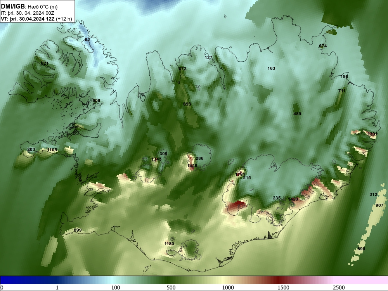Viewport: 388px width, 291px height.
Task: Click the map value 1791
Action: tap(240, 175)
